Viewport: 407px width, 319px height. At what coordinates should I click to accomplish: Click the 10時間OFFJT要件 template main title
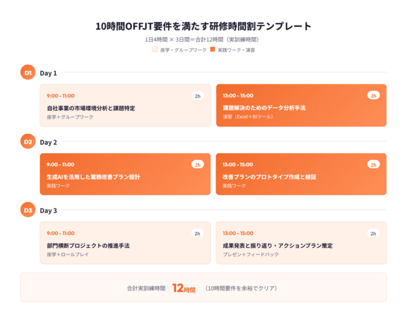pos(203,26)
